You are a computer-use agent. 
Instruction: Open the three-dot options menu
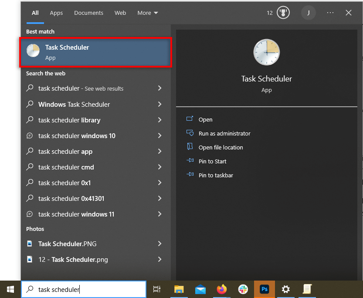point(330,13)
